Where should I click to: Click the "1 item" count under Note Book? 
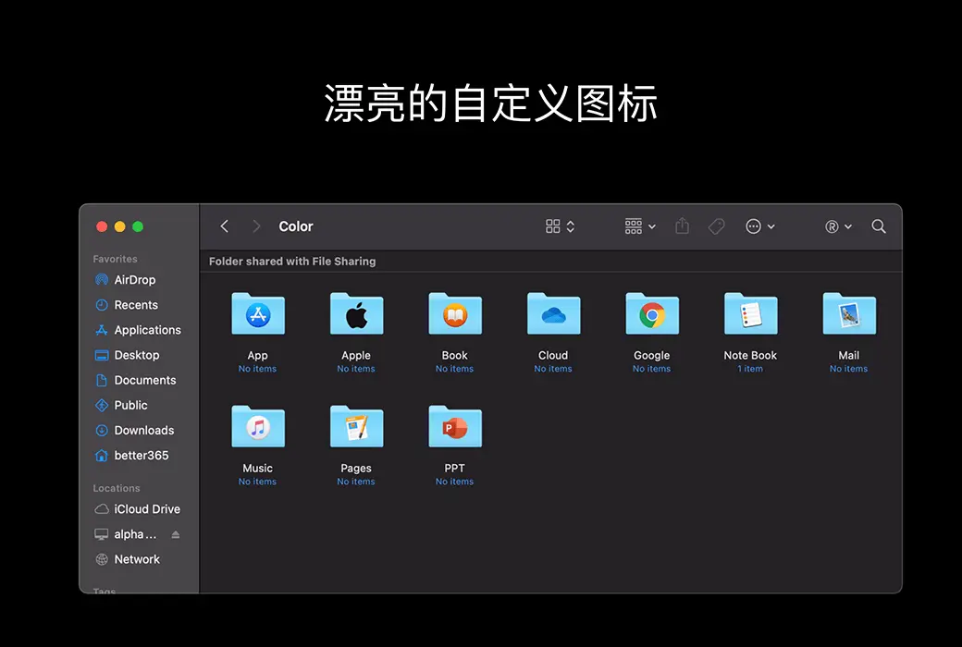[x=750, y=369]
